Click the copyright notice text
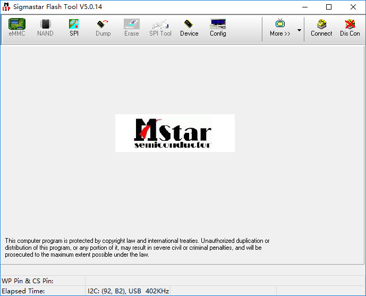Viewport: 366px width, 296px height. (138, 248)
